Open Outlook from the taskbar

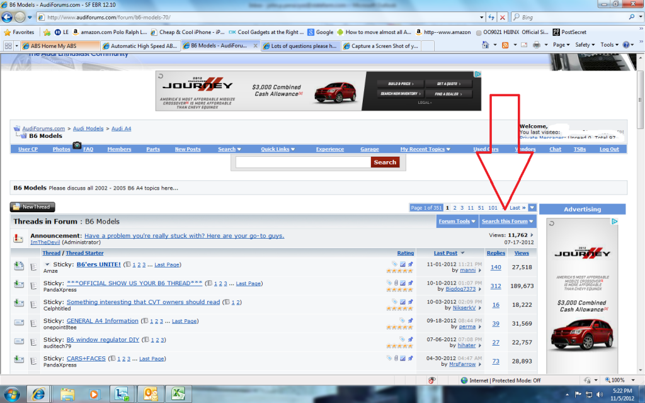[x=151, y=394]
